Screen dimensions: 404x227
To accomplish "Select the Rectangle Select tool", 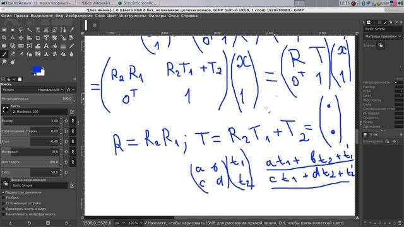I will 4,30.
